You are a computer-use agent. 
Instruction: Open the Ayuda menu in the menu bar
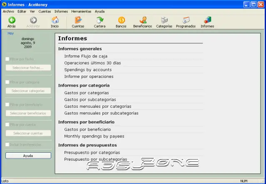pos(99,12)
